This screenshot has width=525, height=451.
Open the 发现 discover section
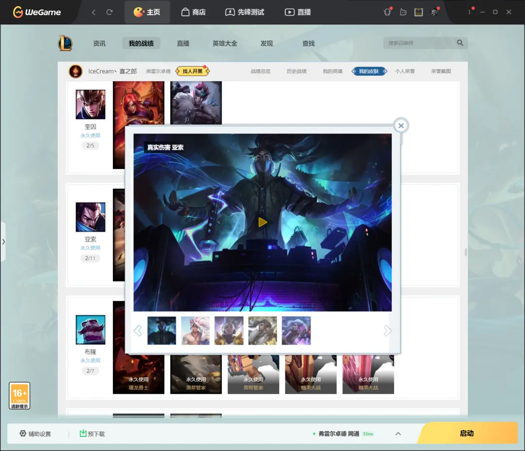tap(266, 44)
